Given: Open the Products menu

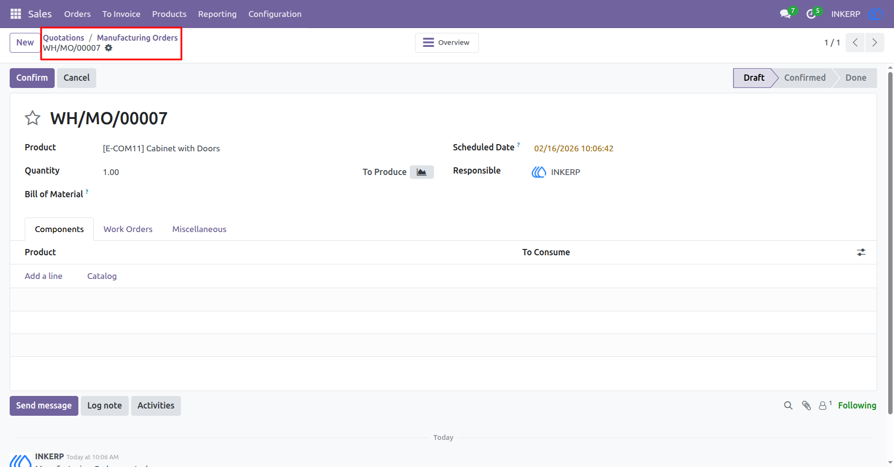Looking at the screenshot, I should tap(169, 14).
